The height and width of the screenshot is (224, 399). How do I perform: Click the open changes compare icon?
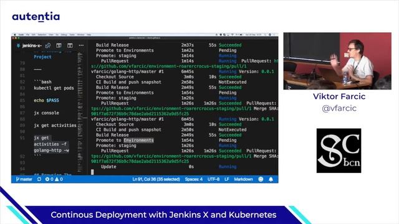tap(48, 45)
